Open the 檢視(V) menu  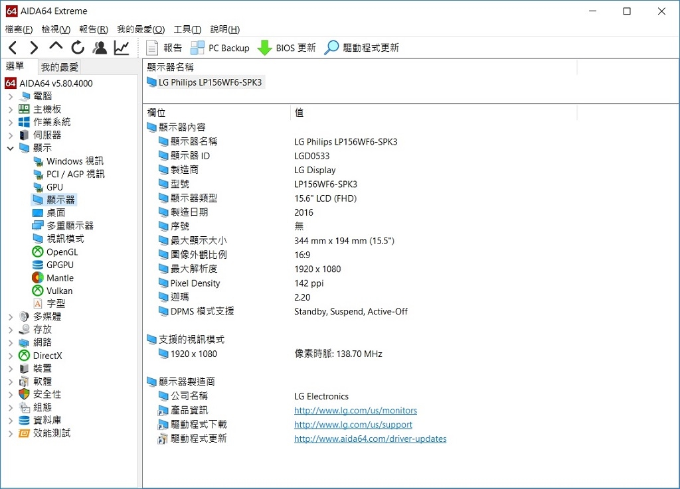(x=56, y=29)
